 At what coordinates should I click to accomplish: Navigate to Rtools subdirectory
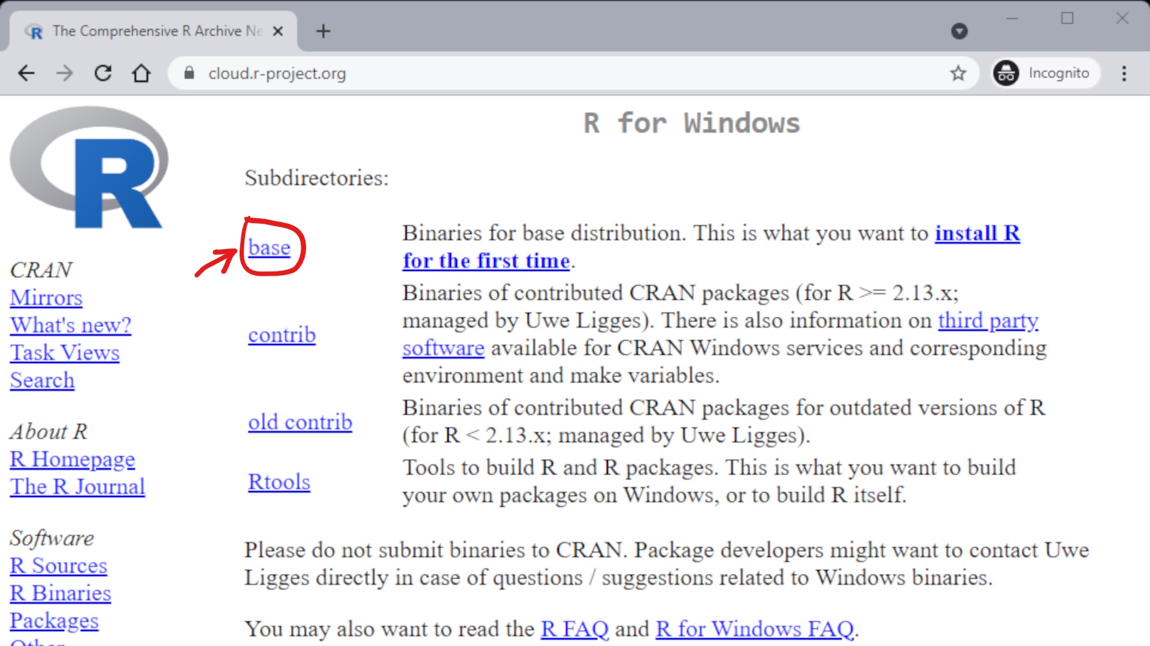pos(279,482)
